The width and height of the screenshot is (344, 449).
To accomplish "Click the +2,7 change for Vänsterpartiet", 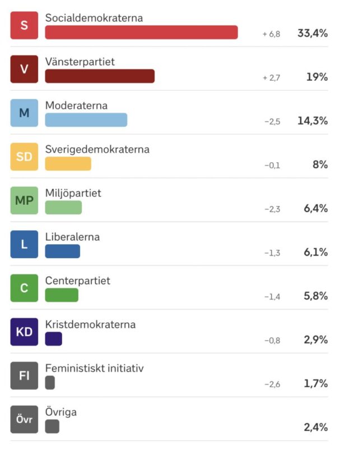I will pos(271,78).
